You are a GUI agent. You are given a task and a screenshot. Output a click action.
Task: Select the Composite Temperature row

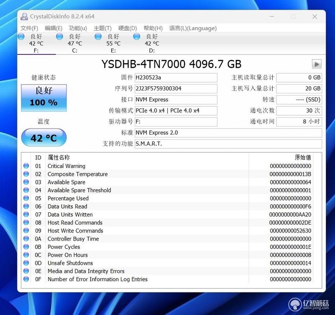[167, 174]
